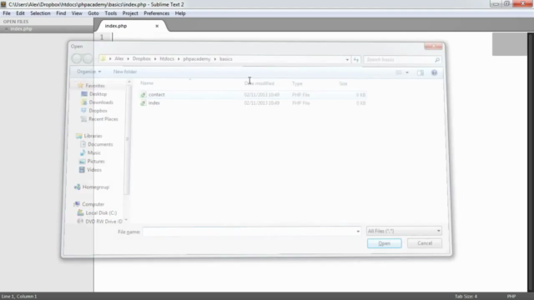Screen dimensions: 534x300
Task: Select Computer in navigation pane
Action: [x=93, y=204]
